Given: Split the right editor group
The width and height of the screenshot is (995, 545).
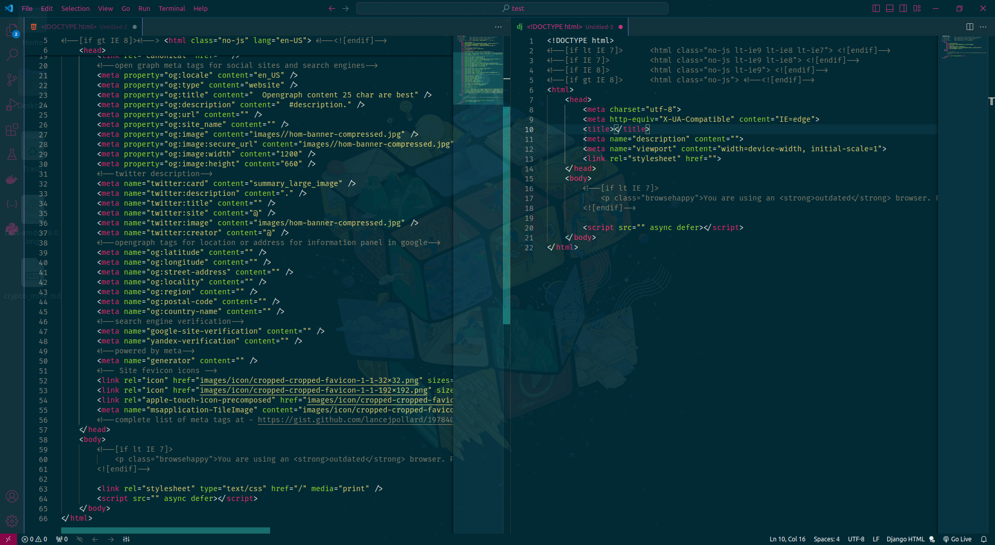Looking at the screenshot, I should (970, 26).
